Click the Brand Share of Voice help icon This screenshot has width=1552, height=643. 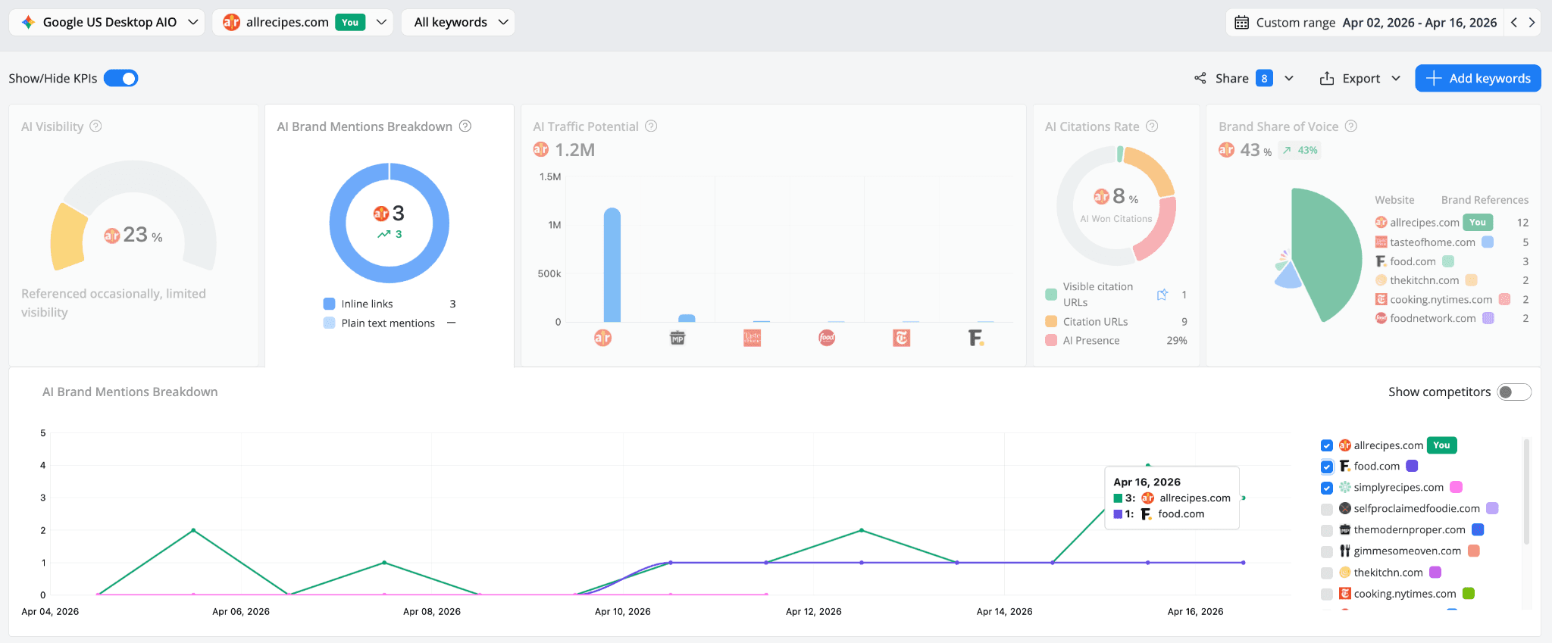pyautogui.click(x=1350, y=126)
